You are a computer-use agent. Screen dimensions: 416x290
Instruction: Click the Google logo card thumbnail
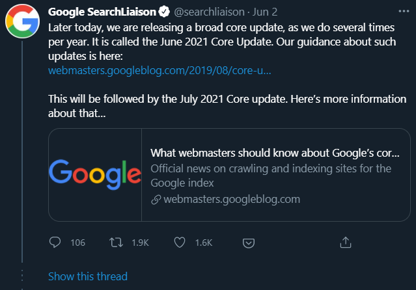coord(95,175)
